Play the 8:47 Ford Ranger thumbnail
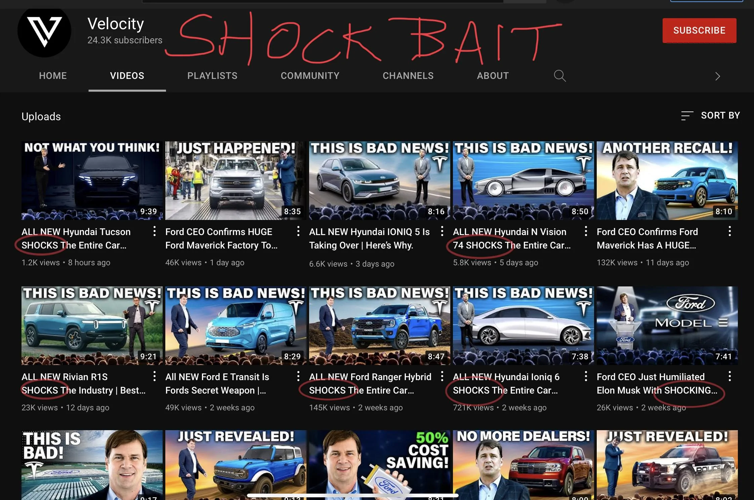Viewport: 754px width, 500px height. click(380, 326)
